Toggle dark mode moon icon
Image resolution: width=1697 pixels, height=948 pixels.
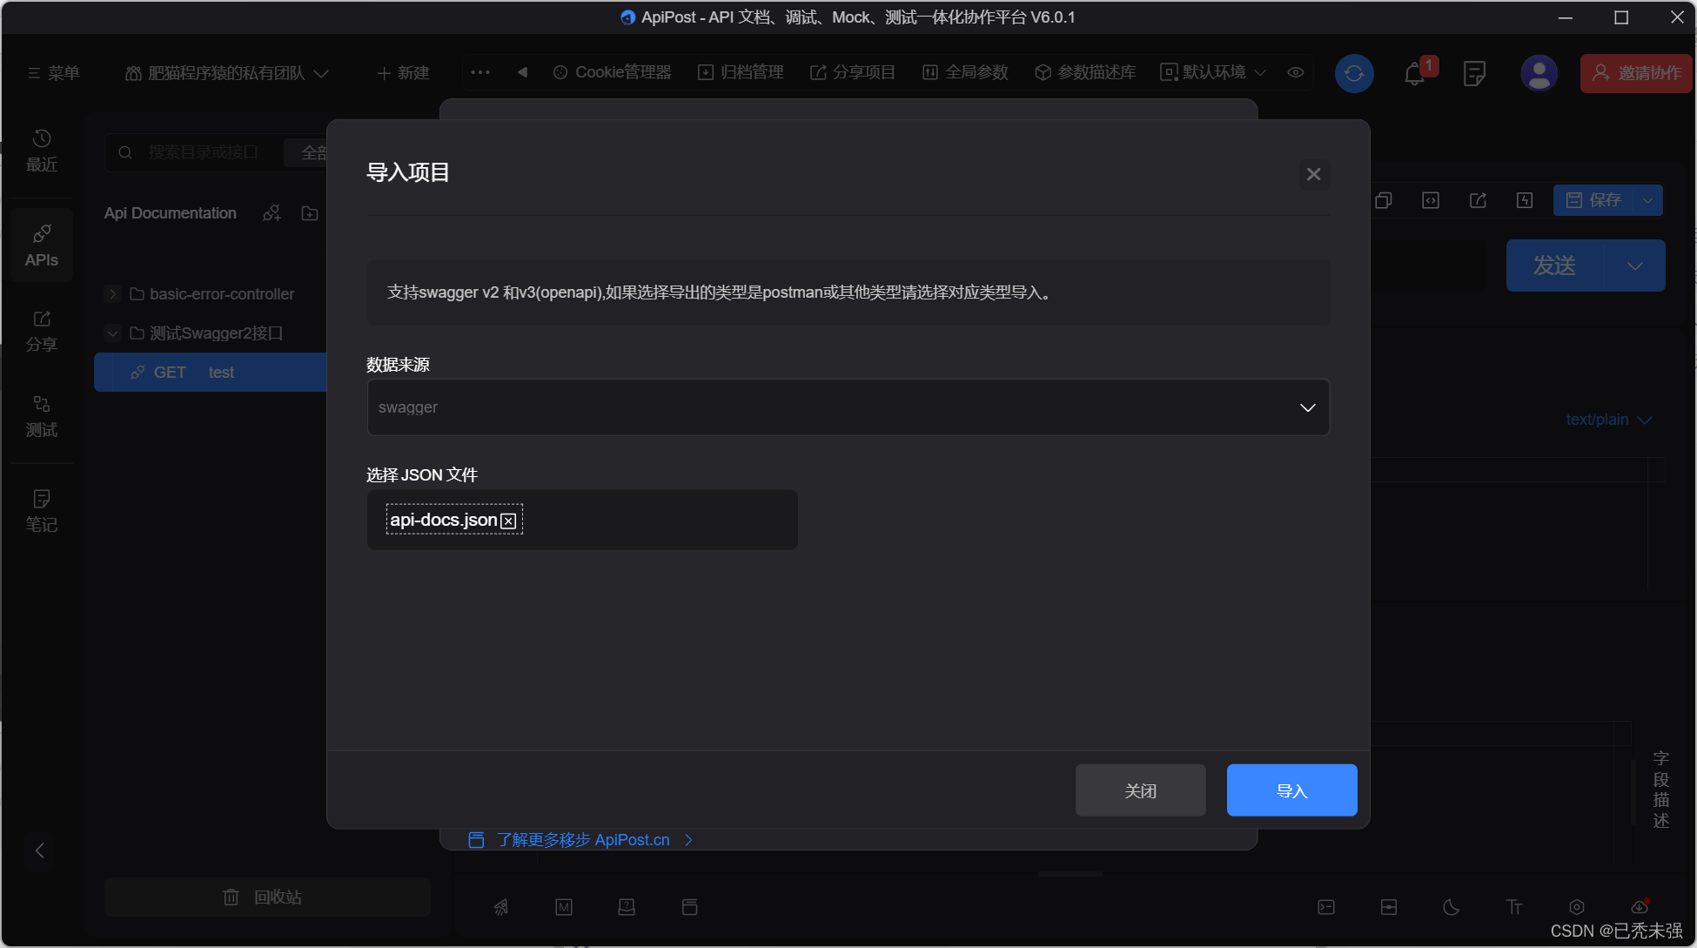1452,907
